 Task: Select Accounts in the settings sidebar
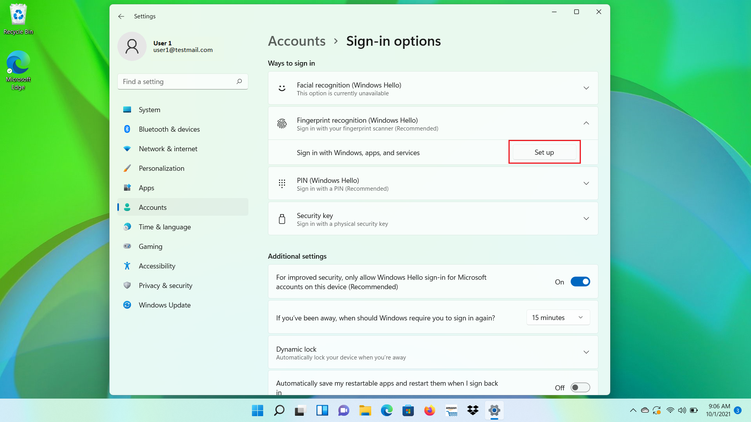pyautogui.click(x=153, y=207)
